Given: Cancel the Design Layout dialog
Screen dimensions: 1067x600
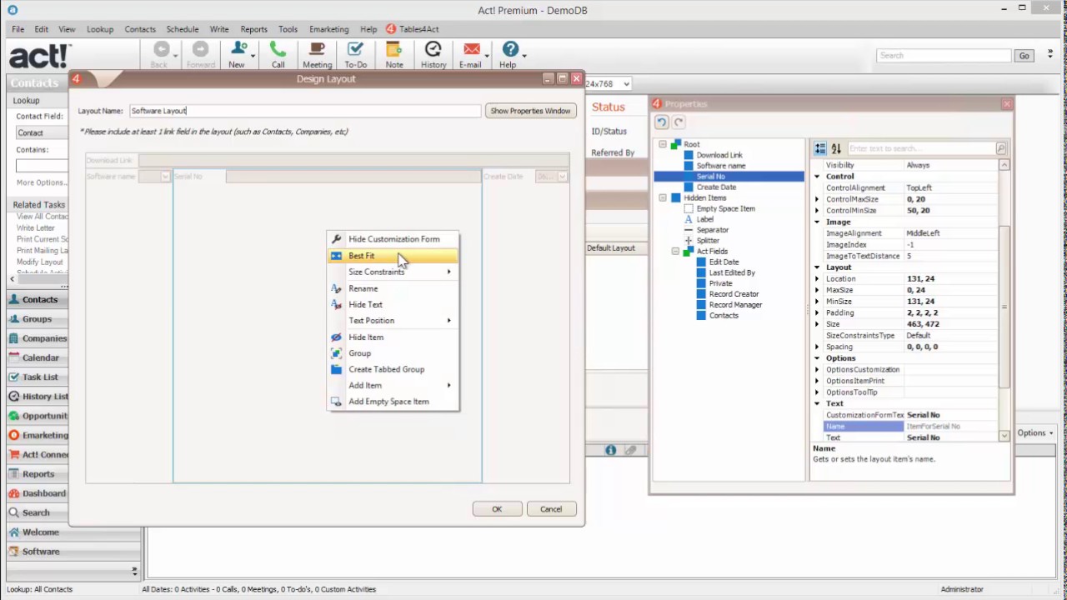Looking at the screenshot, I should (x=551, y=509).
